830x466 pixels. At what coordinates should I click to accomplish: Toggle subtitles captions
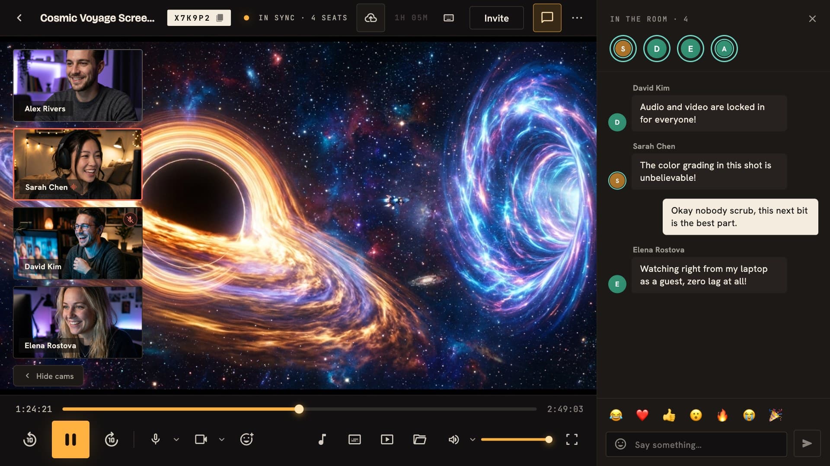(354, 439)
